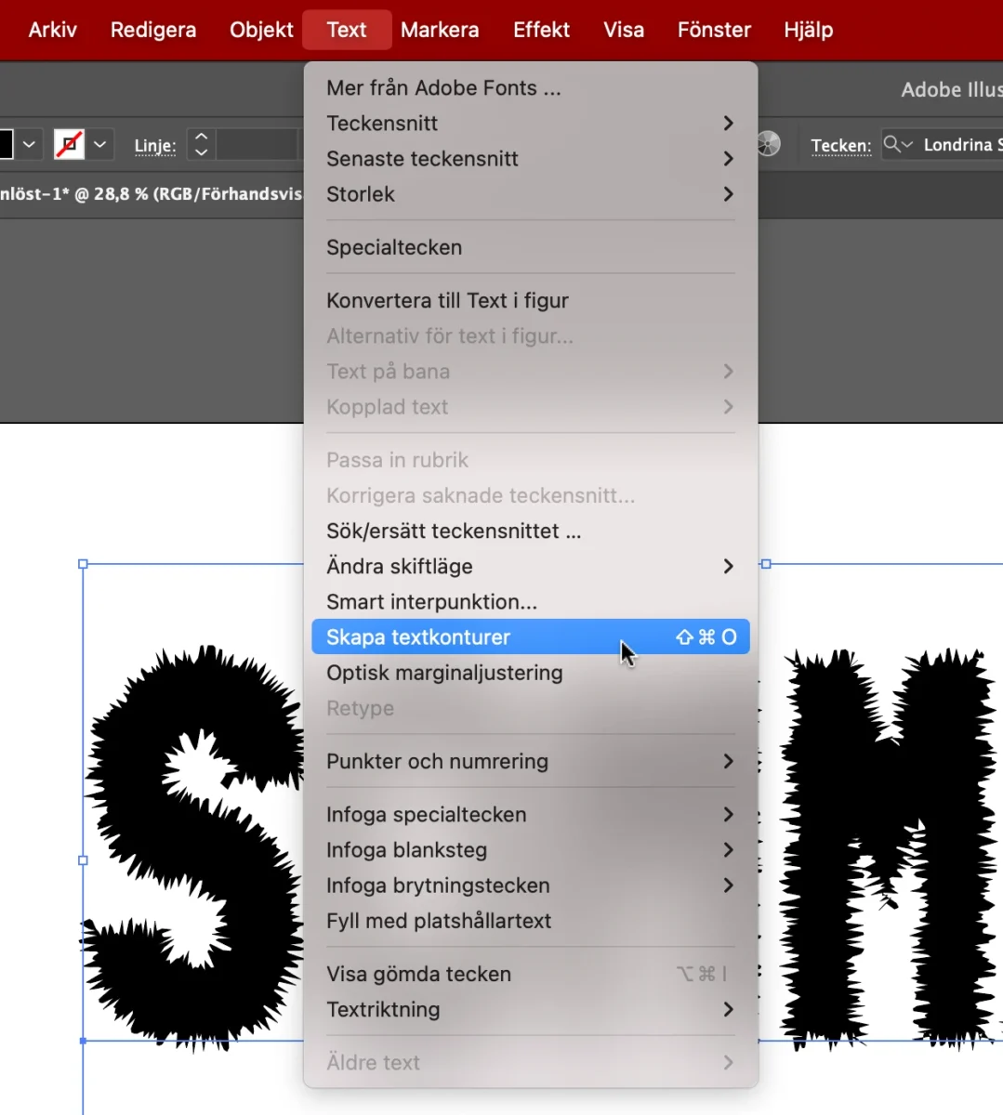Open the Visa menu

coord(624,30)
